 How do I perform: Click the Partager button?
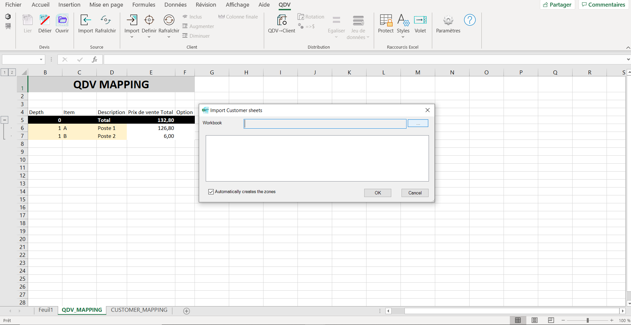coord(557,5)
